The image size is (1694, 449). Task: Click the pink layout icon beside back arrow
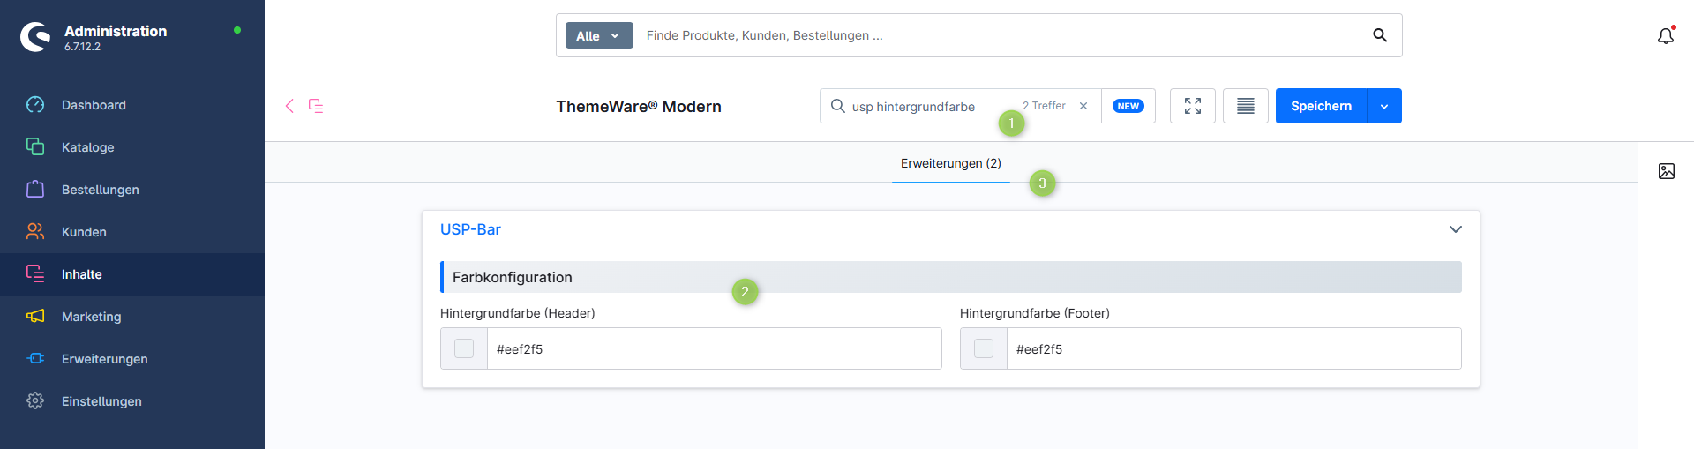pyautogui.click(x=316, y=106)
